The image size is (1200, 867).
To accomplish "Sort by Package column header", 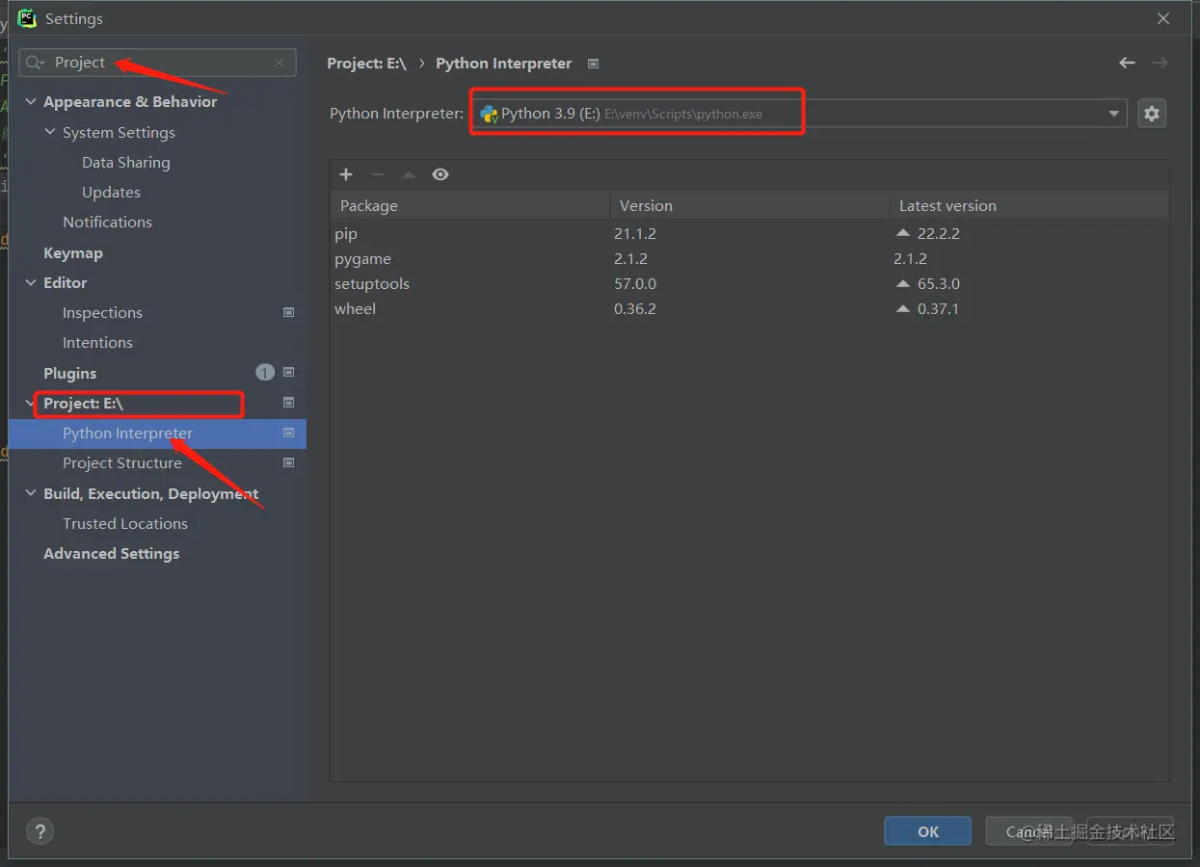I will coord(470,205).
